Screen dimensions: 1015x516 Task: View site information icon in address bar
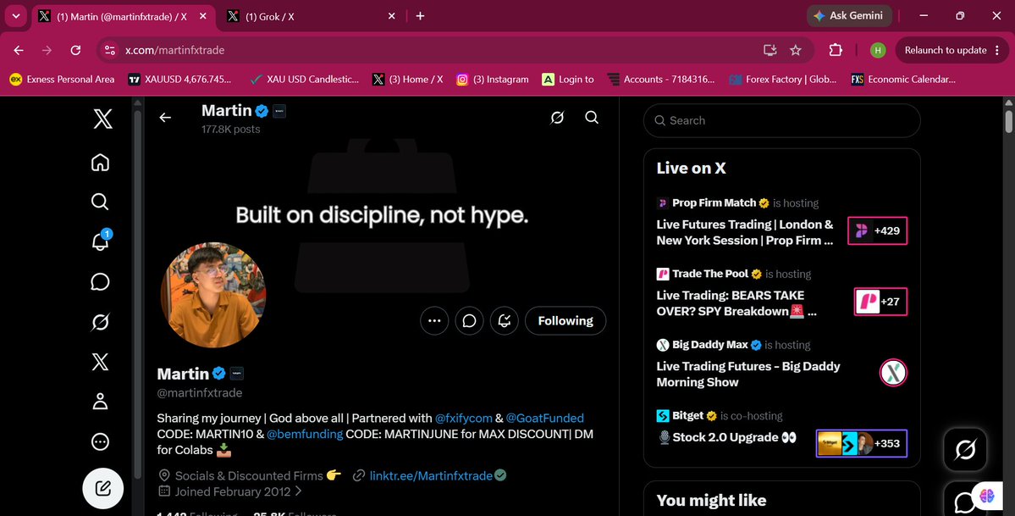tap(110, 50)
